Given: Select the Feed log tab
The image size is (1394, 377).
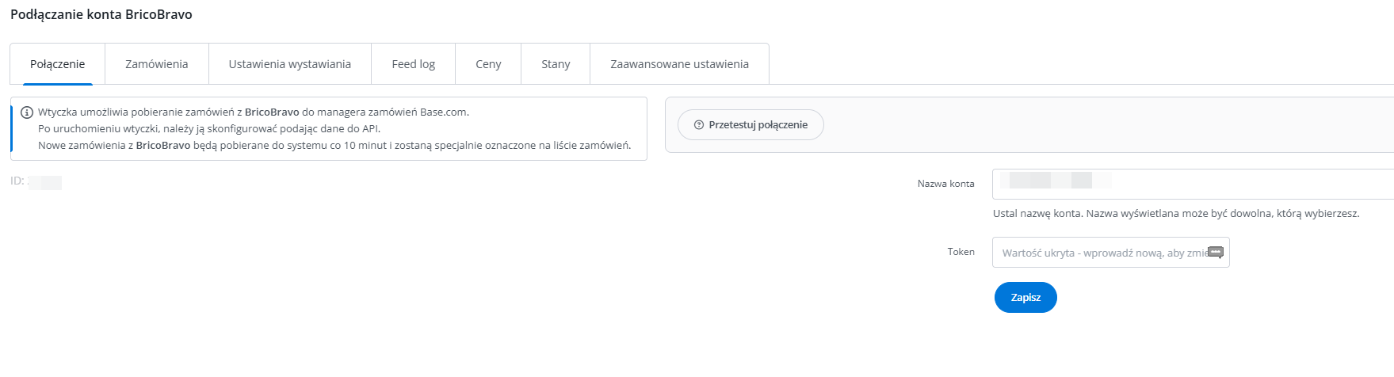Looking at the screenshot, I should tap(413, 64).
